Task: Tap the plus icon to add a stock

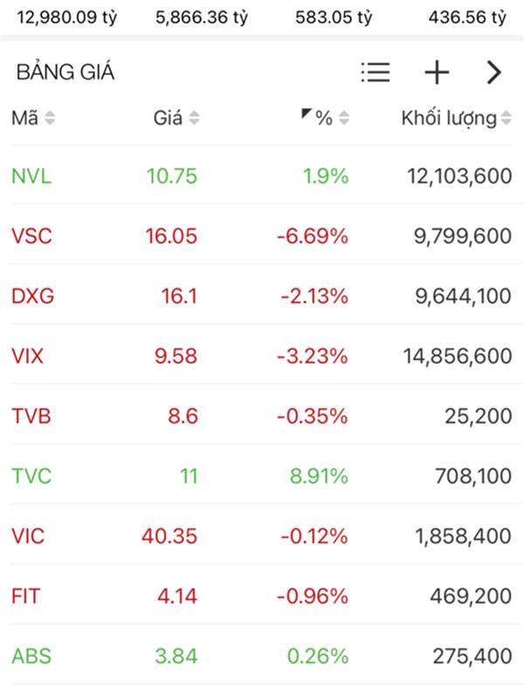Action: (436, 73)
